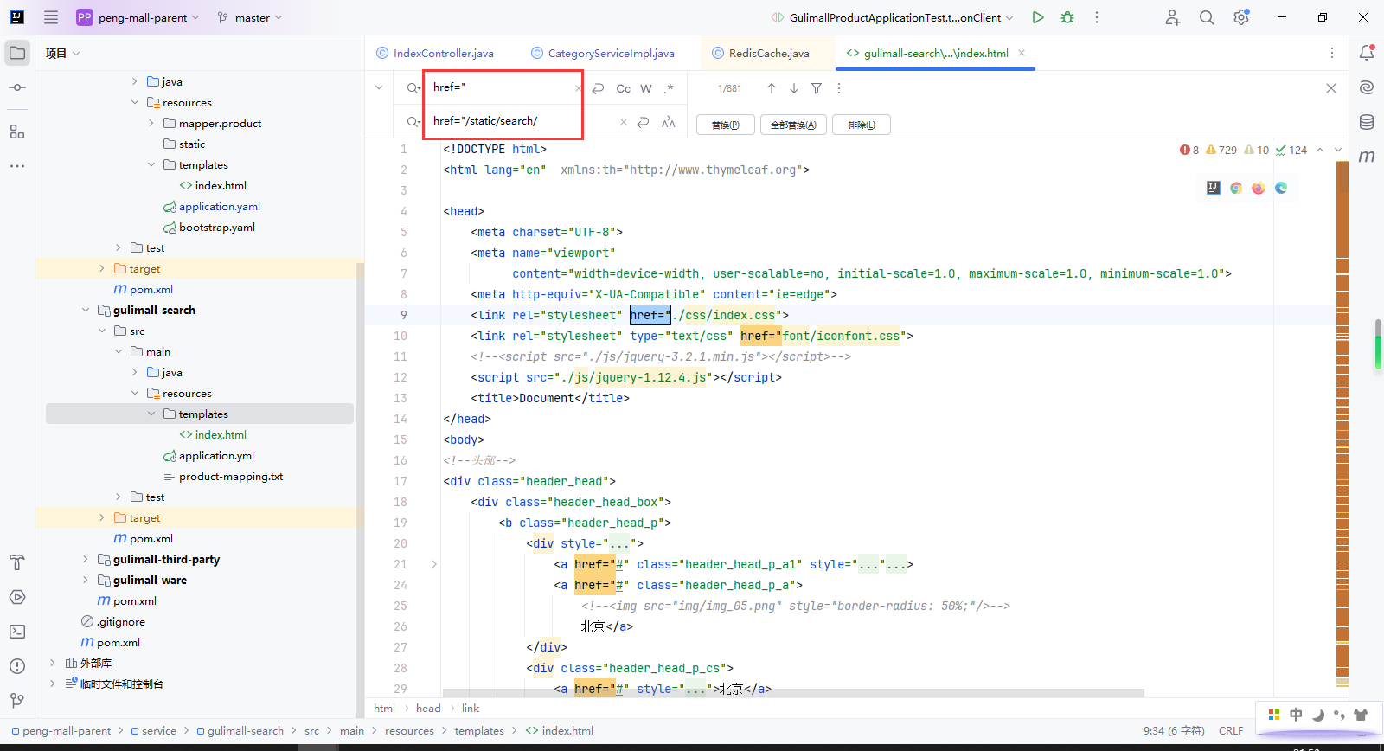
Task: Open the main hamburger menu
Action: 51,17
